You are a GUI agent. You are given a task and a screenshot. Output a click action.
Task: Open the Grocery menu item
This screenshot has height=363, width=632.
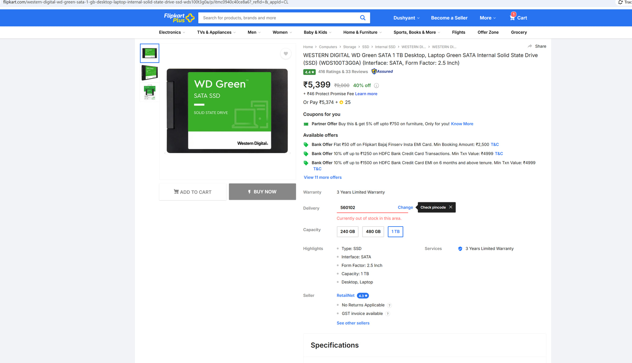(519, 32)
